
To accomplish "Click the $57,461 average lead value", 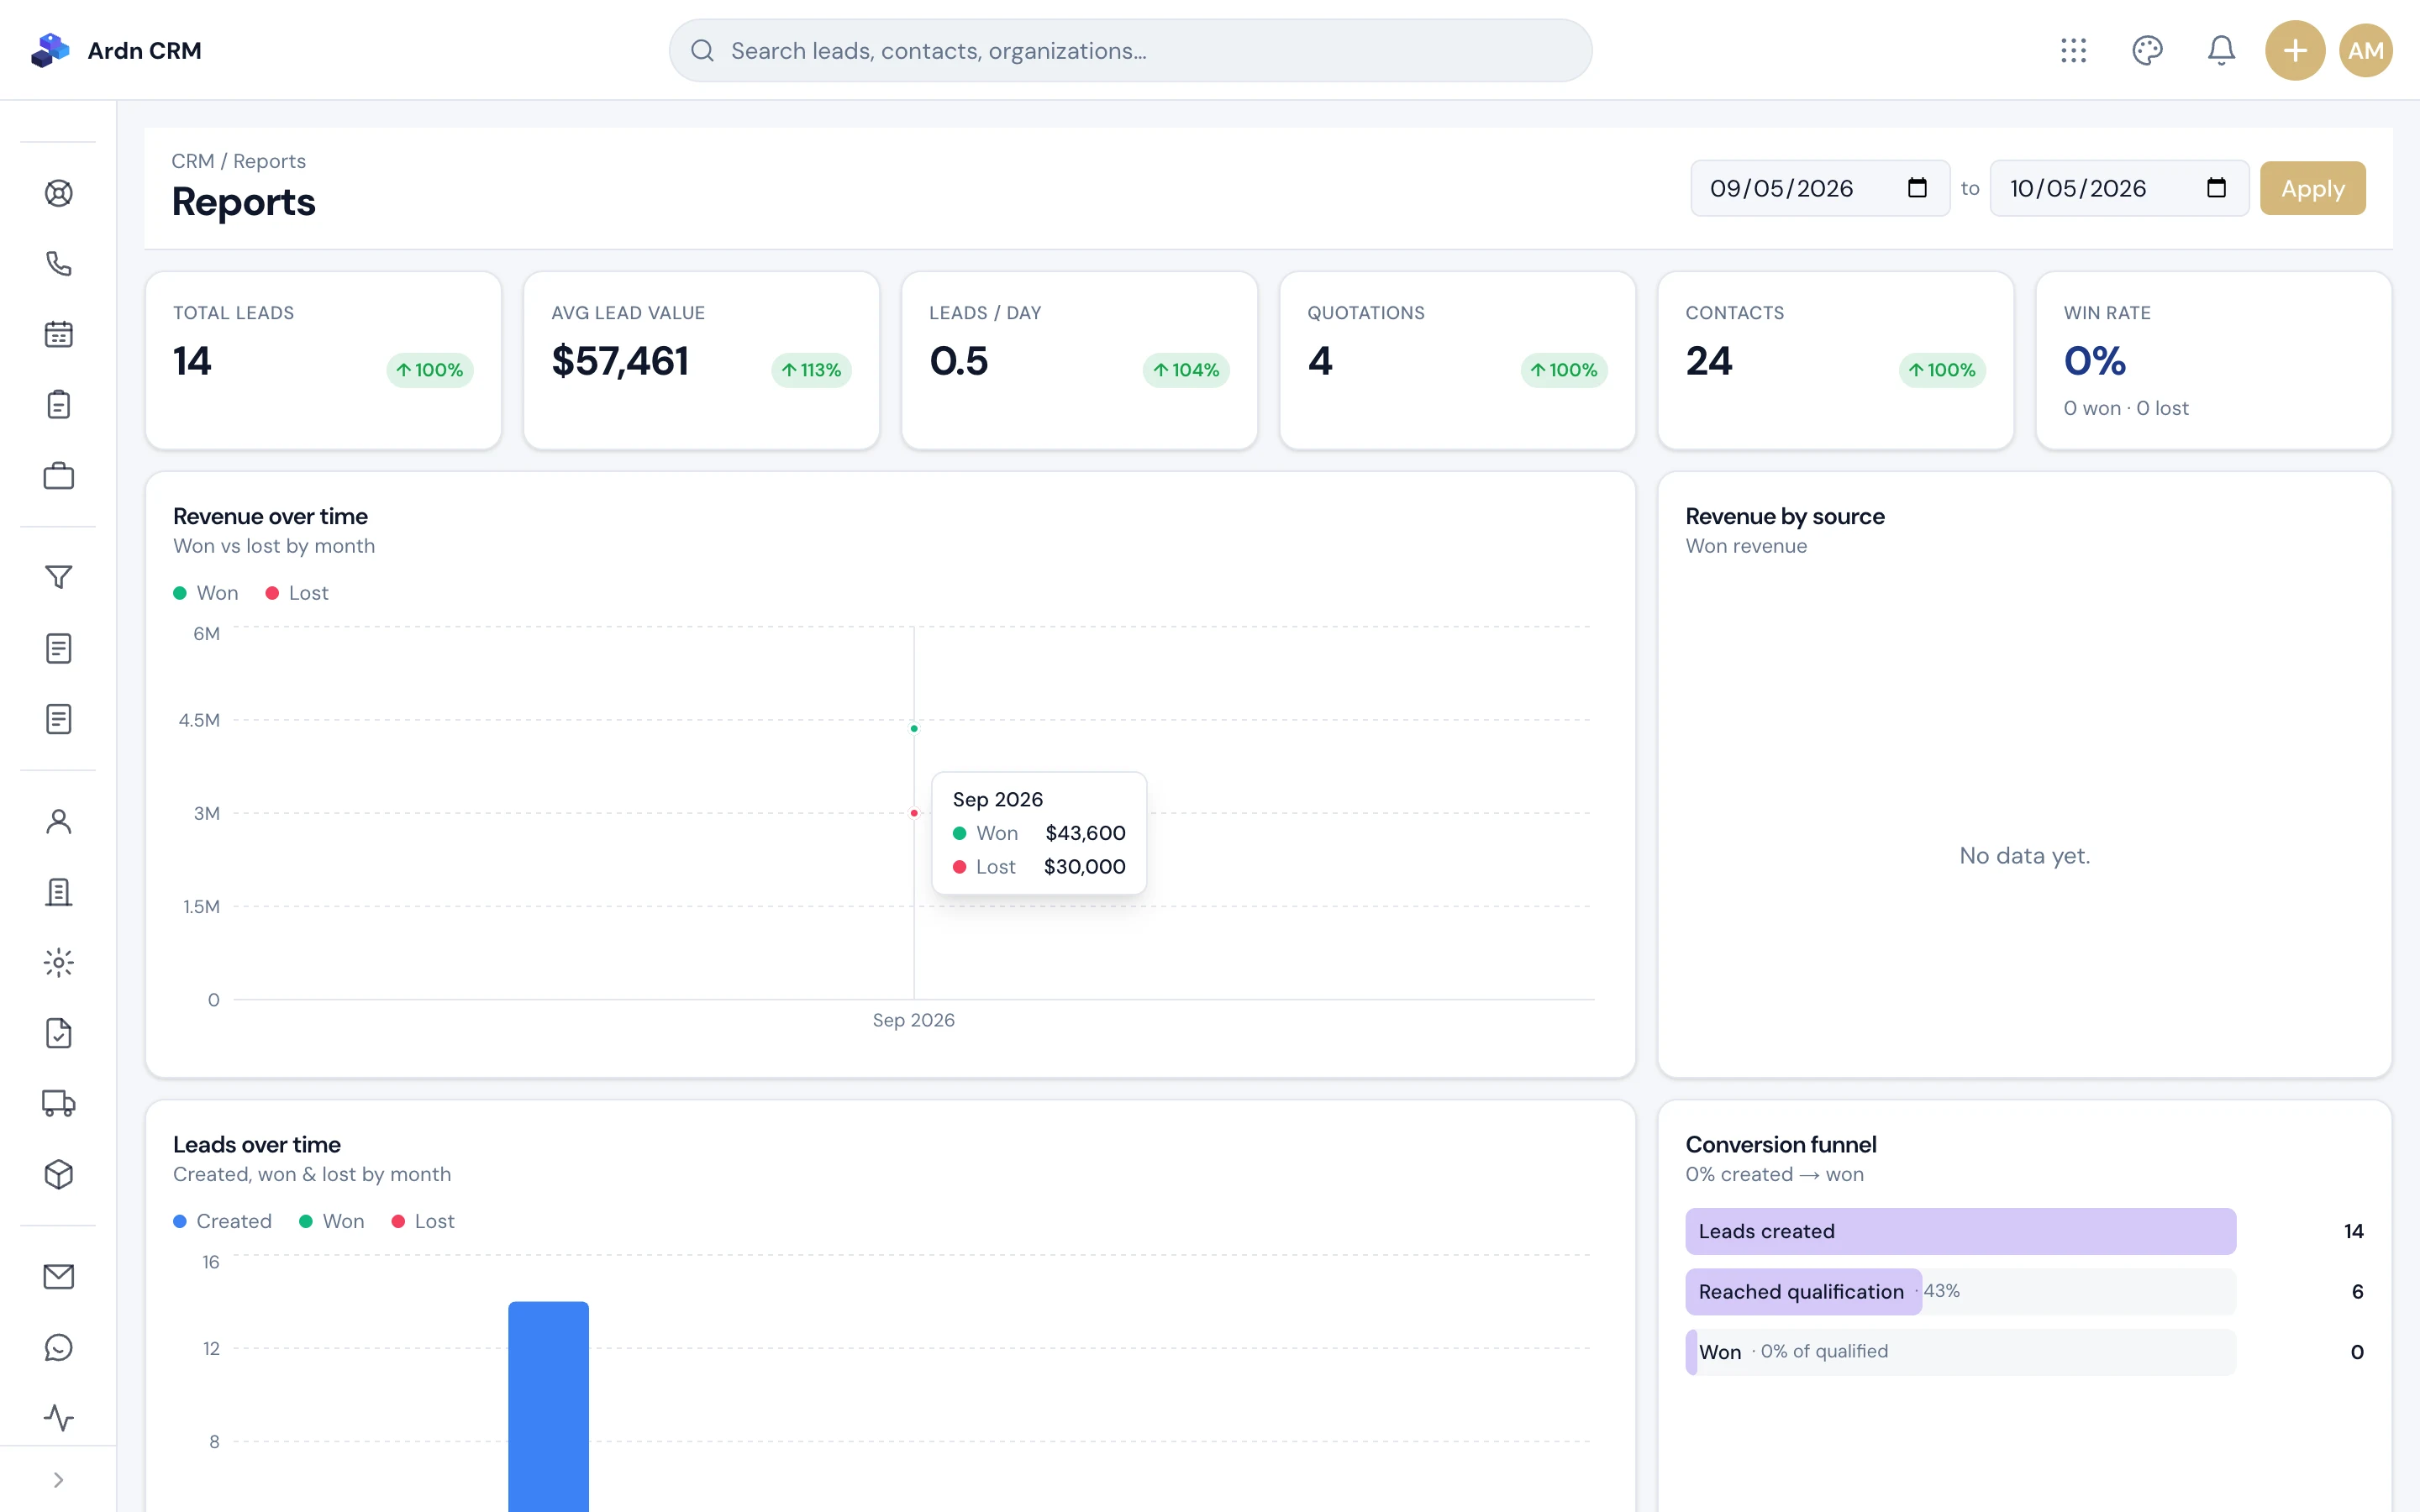I will (x=620, y=361).
